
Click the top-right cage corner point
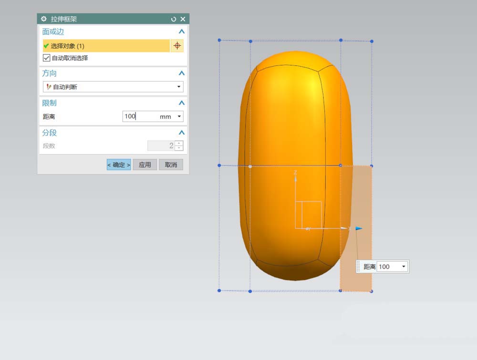[x=372, y=41]
